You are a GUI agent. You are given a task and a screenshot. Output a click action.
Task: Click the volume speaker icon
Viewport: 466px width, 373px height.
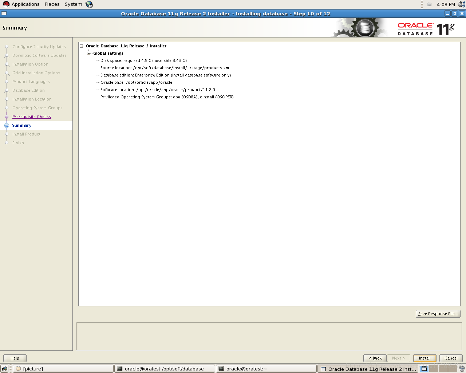(461, 4)
